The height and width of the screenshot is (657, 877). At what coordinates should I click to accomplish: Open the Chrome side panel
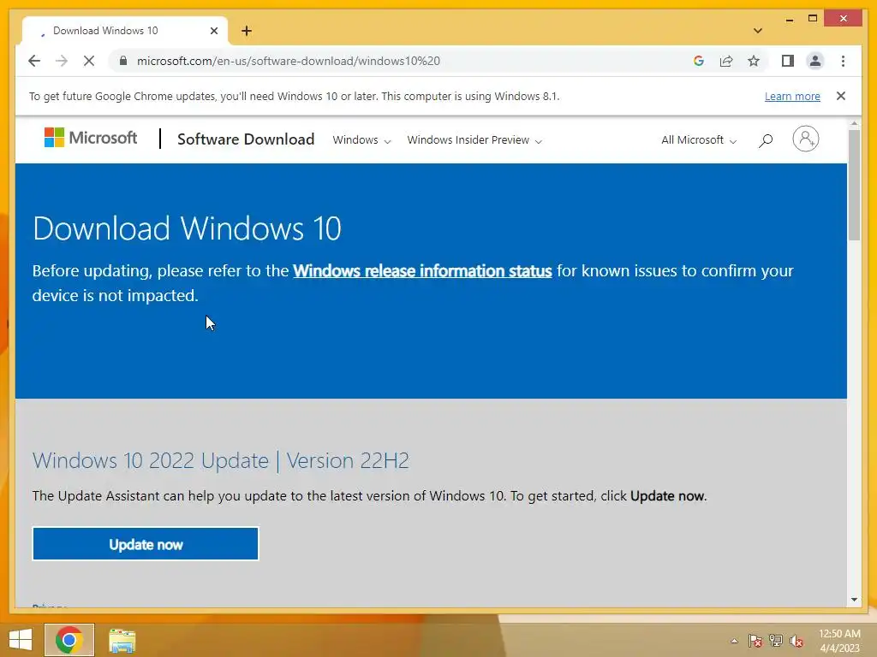pos(788,61)
